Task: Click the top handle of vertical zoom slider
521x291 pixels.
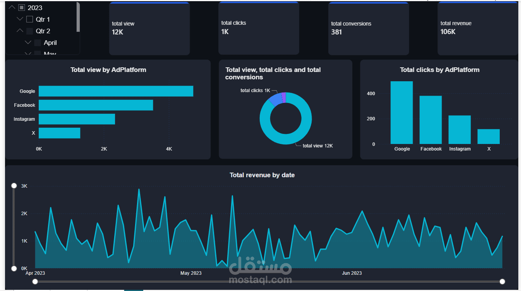Action: (x=14, y=186)
